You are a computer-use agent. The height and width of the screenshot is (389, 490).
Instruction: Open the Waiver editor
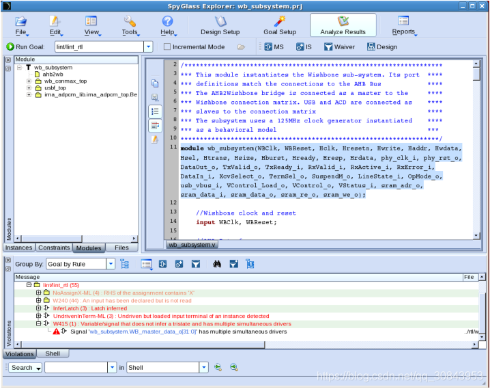[339, 47]
